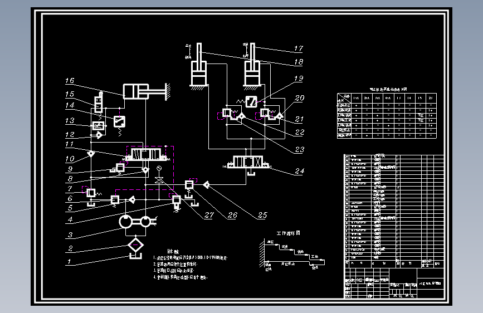
Task: Select the right vertical cylinder
Action: pos(252,66)
